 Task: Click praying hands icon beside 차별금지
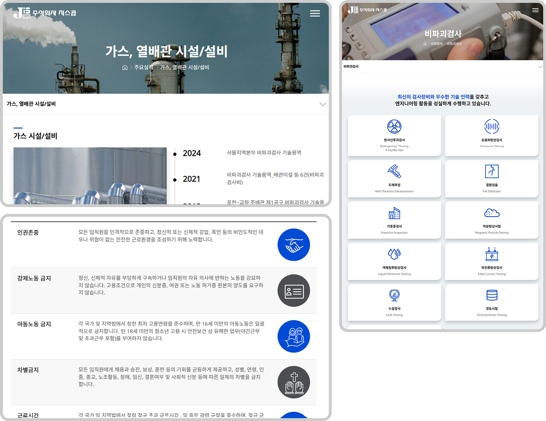point(294,382)
